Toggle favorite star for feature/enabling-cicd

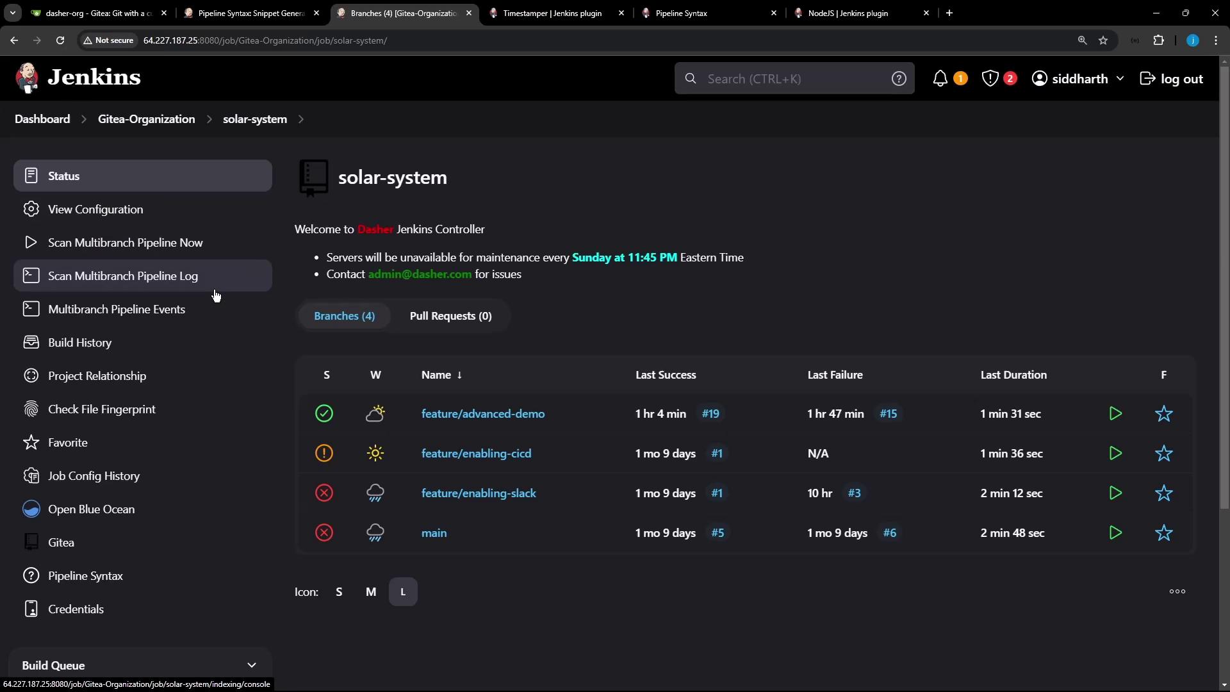(1163, 454)
